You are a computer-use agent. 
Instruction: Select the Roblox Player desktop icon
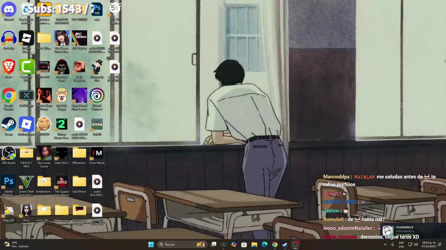point(26,126)
